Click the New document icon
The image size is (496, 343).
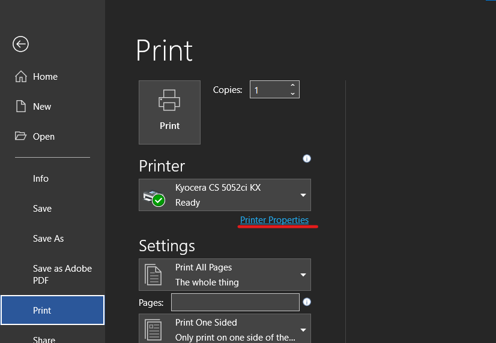point(21,107)
